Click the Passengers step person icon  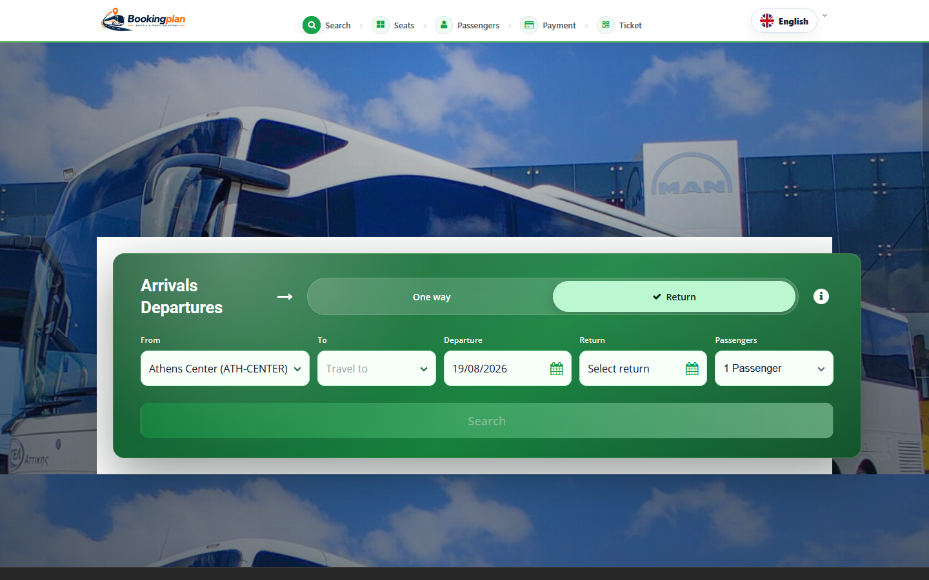(x=444, y=25)
